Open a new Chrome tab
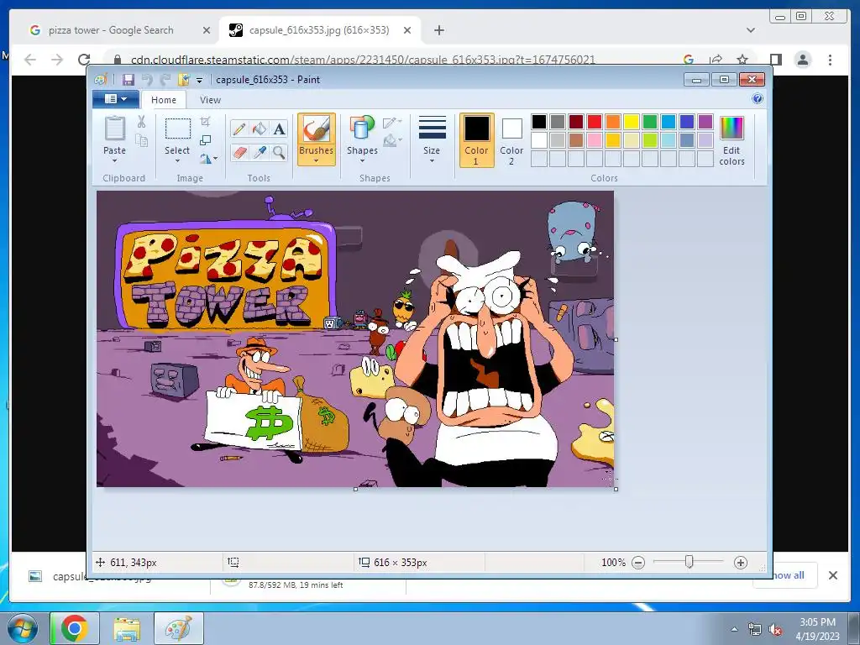 coord(438,30)
